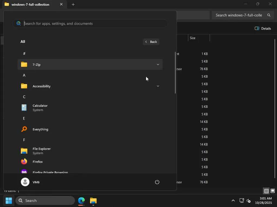The height and width of the screenshot is (207, 277).
Task: Show hidden system tray icons
Action: pos(233,201)
